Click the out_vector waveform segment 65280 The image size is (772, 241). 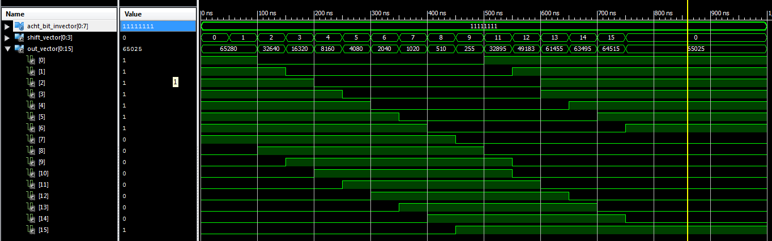pos(229,49)
